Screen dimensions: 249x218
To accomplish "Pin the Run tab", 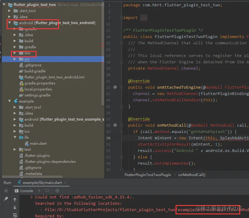I will point(6,198).
